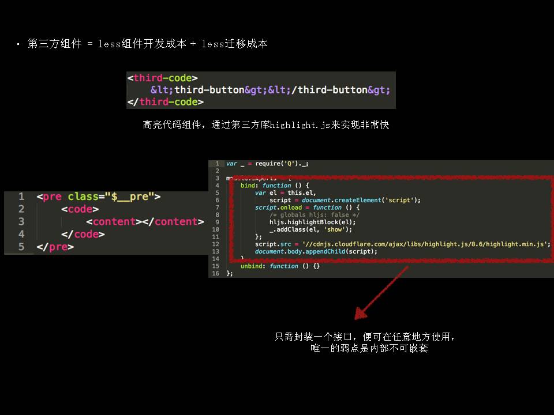This screenshot has width=554, height=415.
Task: Click the pre class="$__pre" line
Action: coord(98,197)
